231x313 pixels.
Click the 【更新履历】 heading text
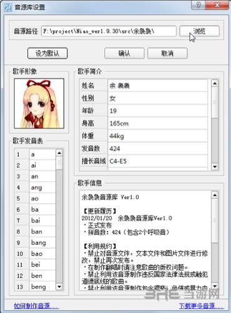[x=100, y=211]
